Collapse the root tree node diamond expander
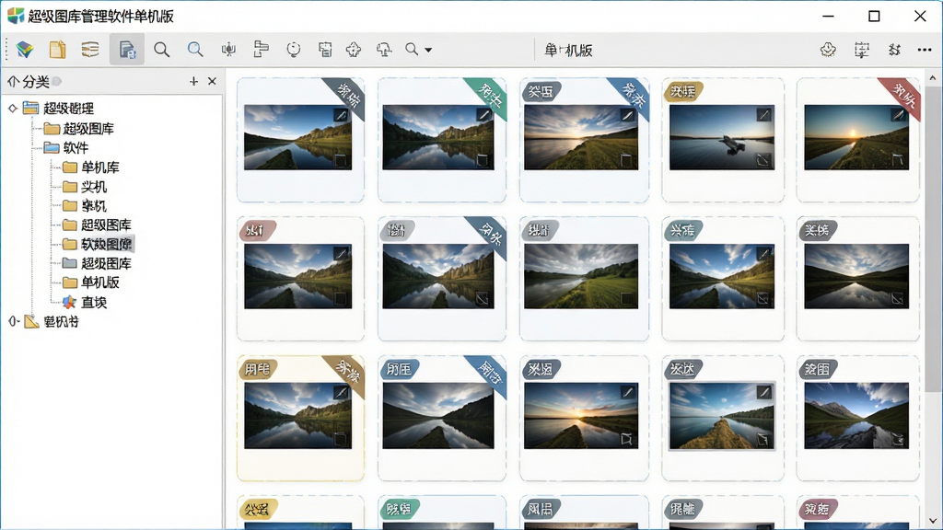Screen dimensions: 943x530 [x=12, y=109]
